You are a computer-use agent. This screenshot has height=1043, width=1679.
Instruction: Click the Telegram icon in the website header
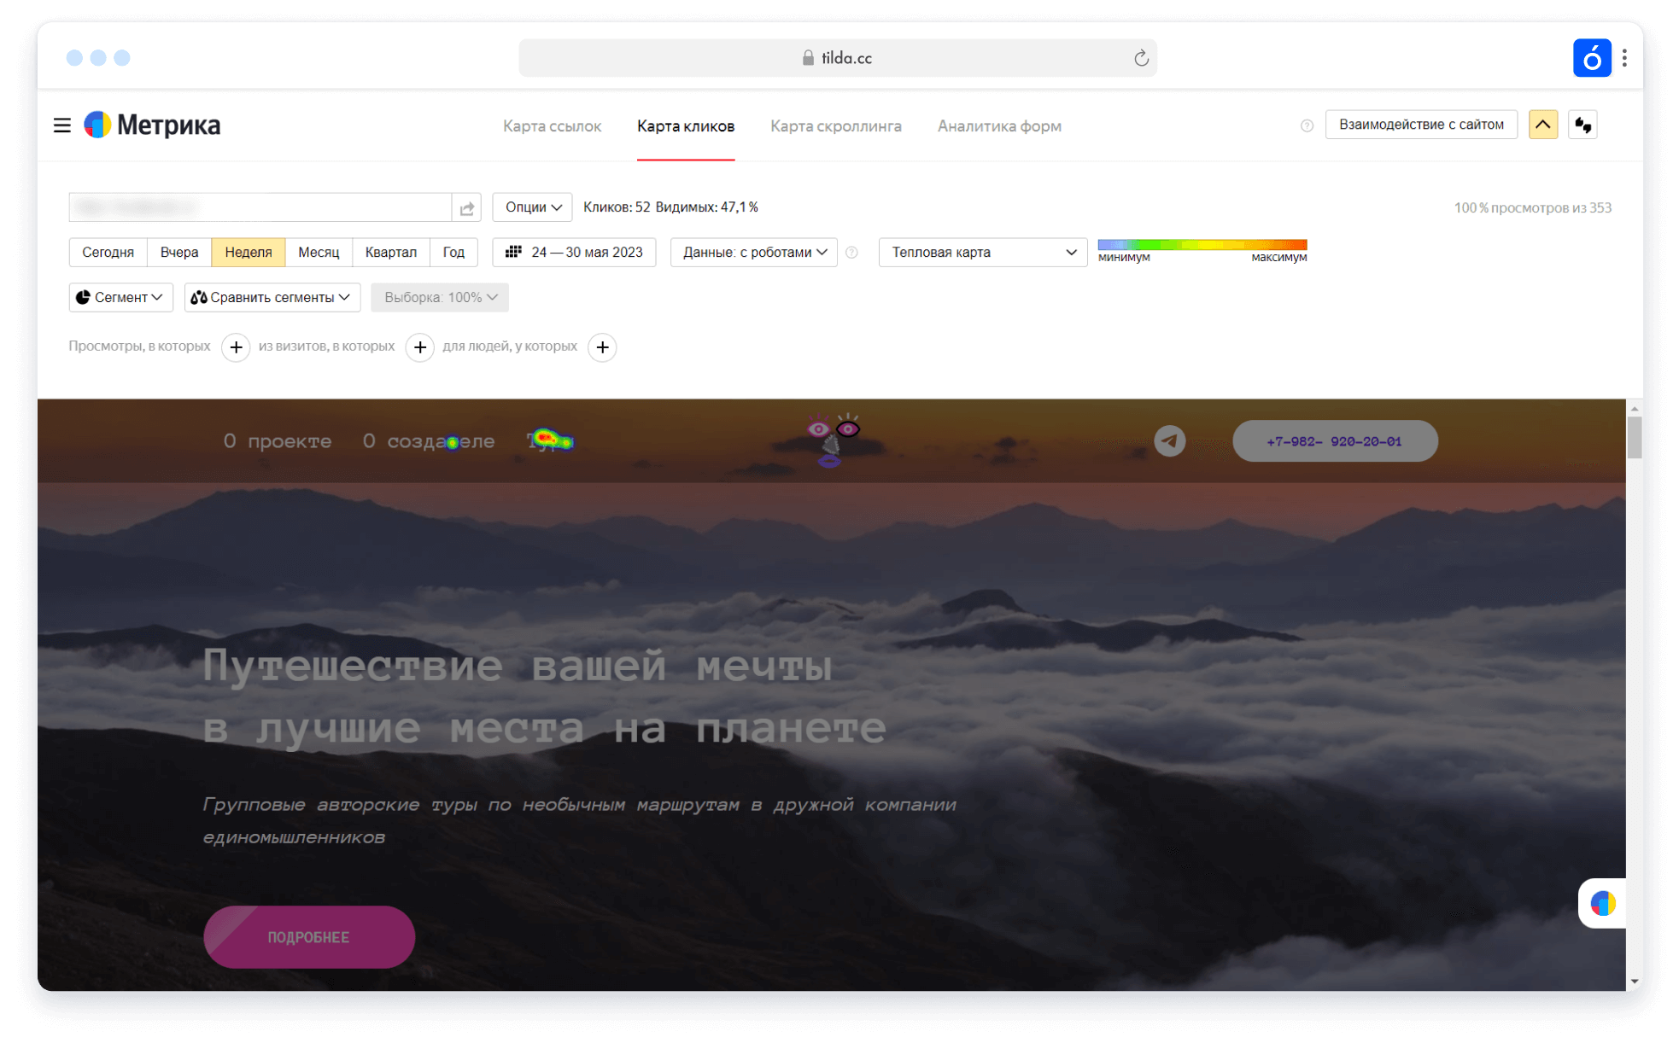point(1171,440)
